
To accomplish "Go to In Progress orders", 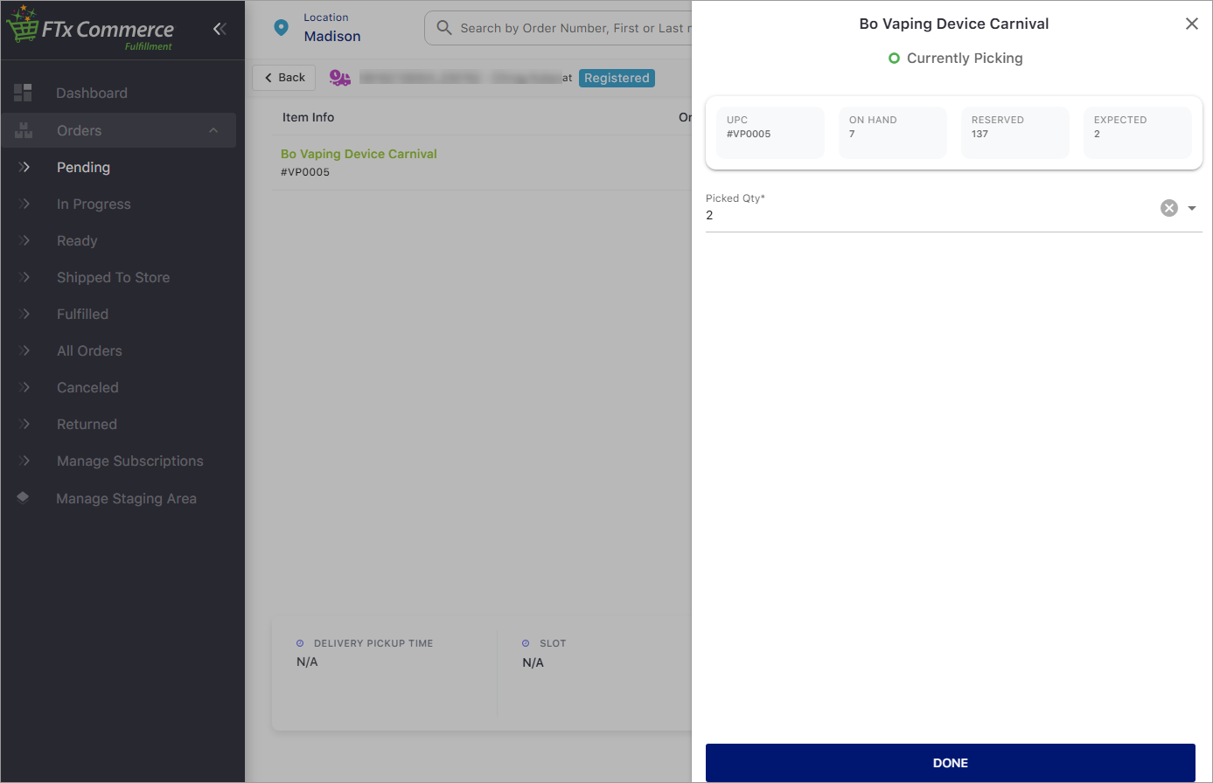I will [94, 204].
